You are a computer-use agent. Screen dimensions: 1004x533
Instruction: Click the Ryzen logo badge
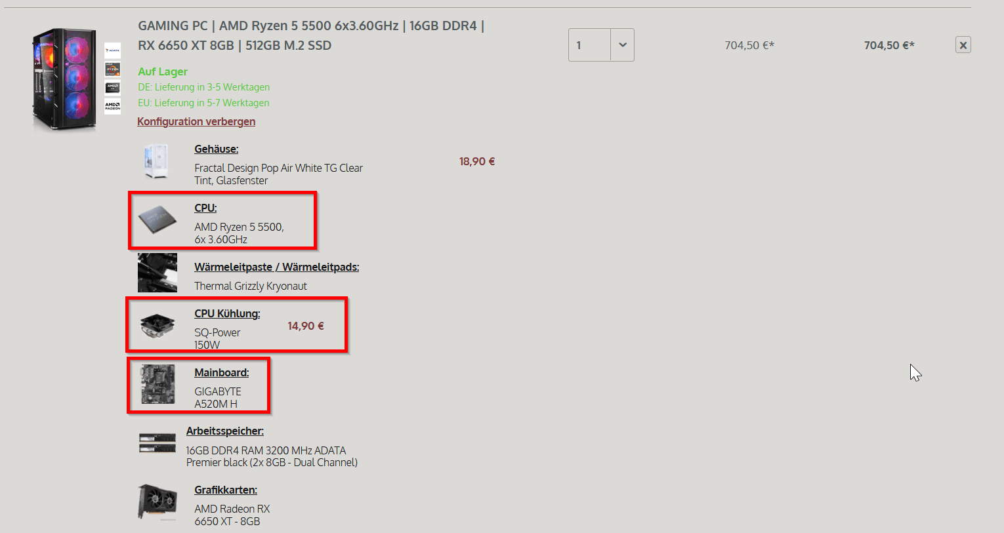pos(112,68)
